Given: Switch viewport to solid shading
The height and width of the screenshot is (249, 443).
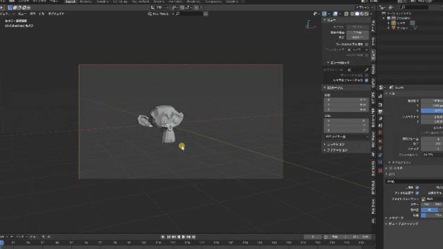Looking at the screenshot, I should [x=357, y=14].
